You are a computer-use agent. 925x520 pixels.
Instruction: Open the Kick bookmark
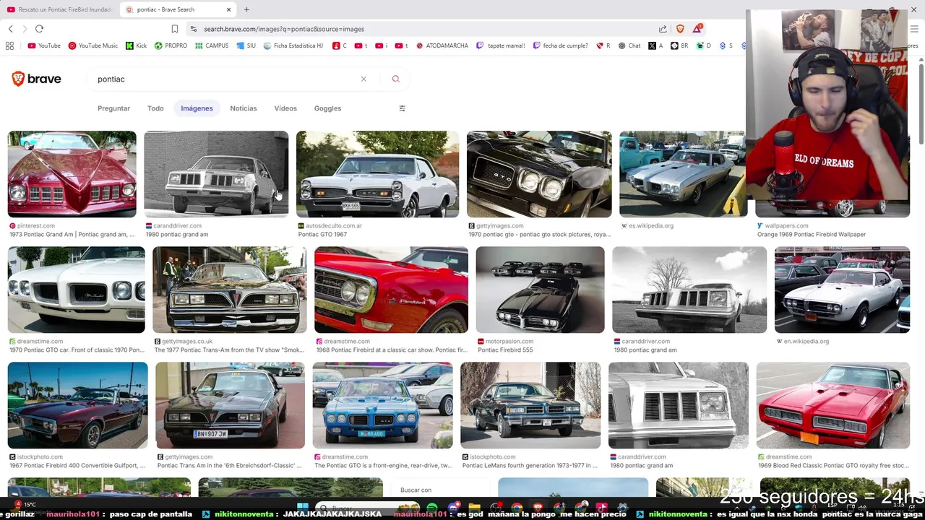pyautogui.click(x=136, y=45)
